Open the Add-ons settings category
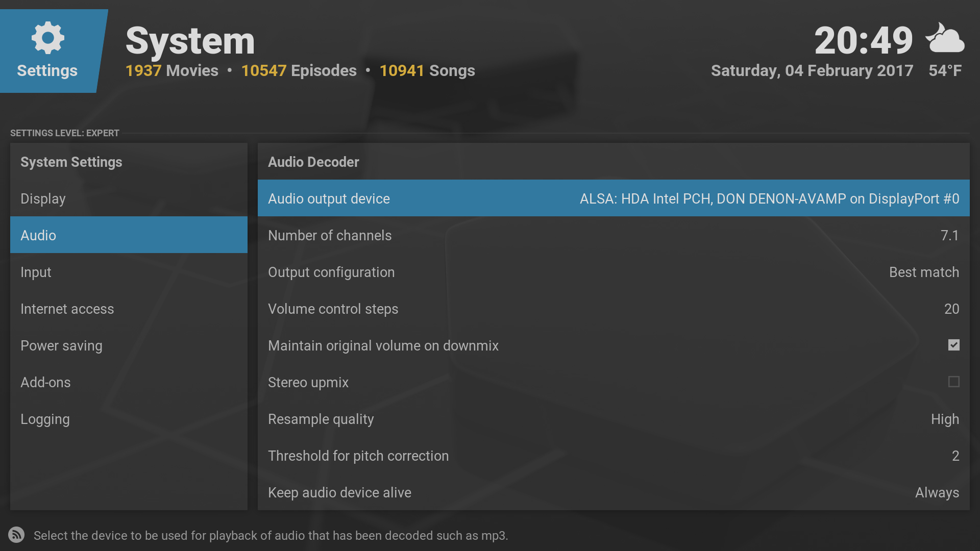Image resolution: width=980 pixels, height=551 pixels. [x=129, y=382]
